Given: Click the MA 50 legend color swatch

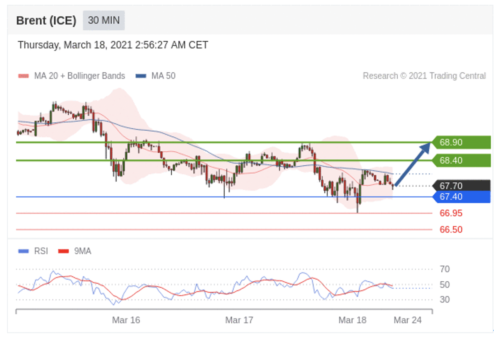Looking at the screenshot, I should point(141,76).
